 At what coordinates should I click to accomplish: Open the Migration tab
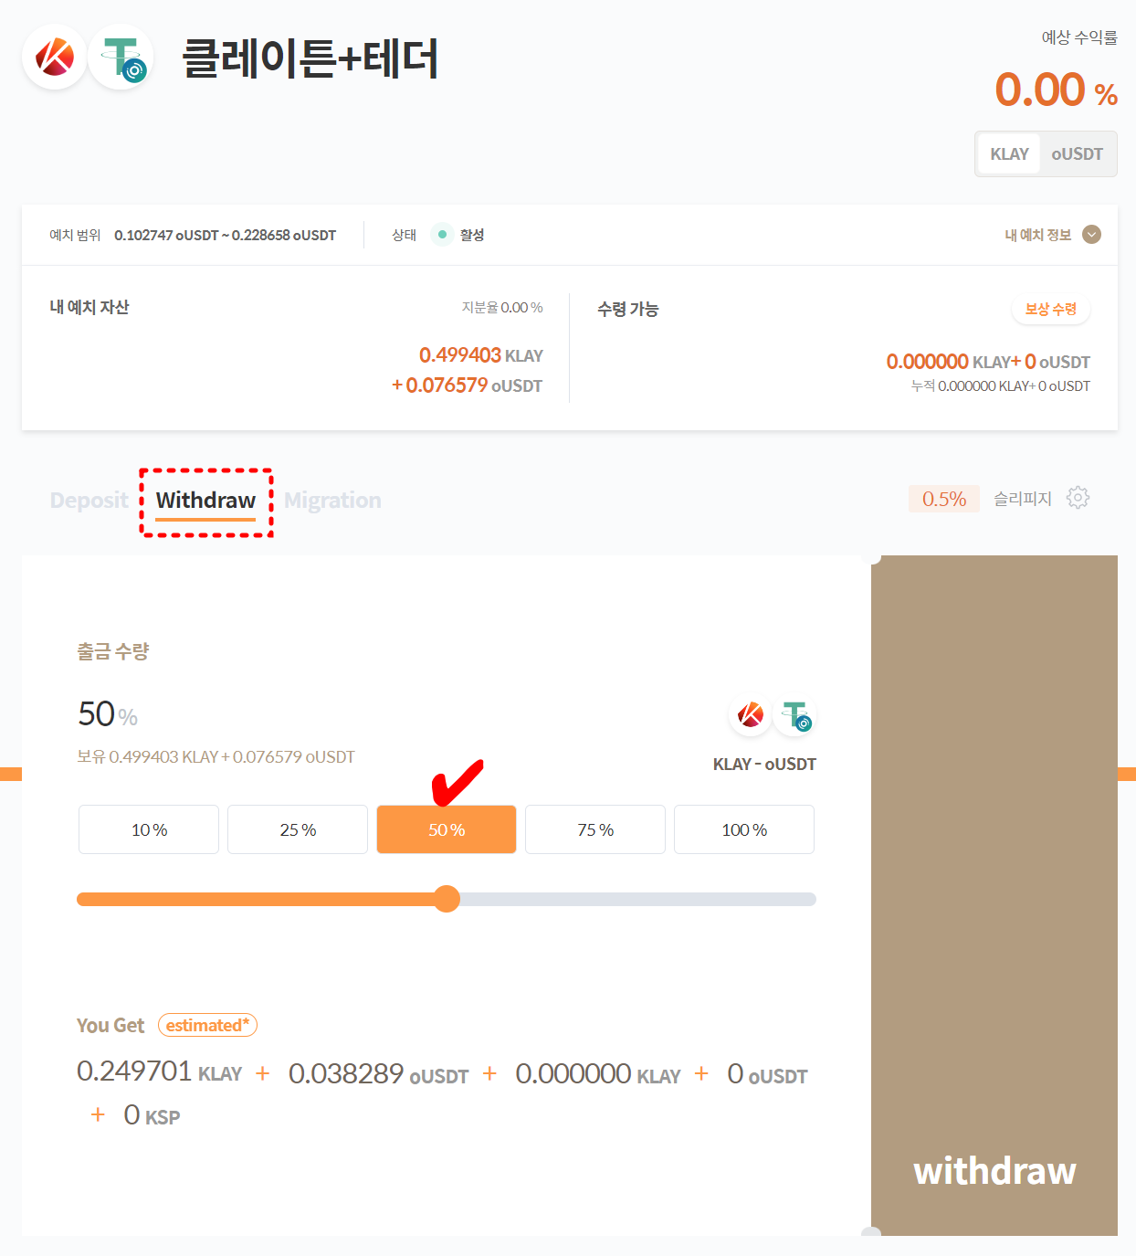[332, 501]
